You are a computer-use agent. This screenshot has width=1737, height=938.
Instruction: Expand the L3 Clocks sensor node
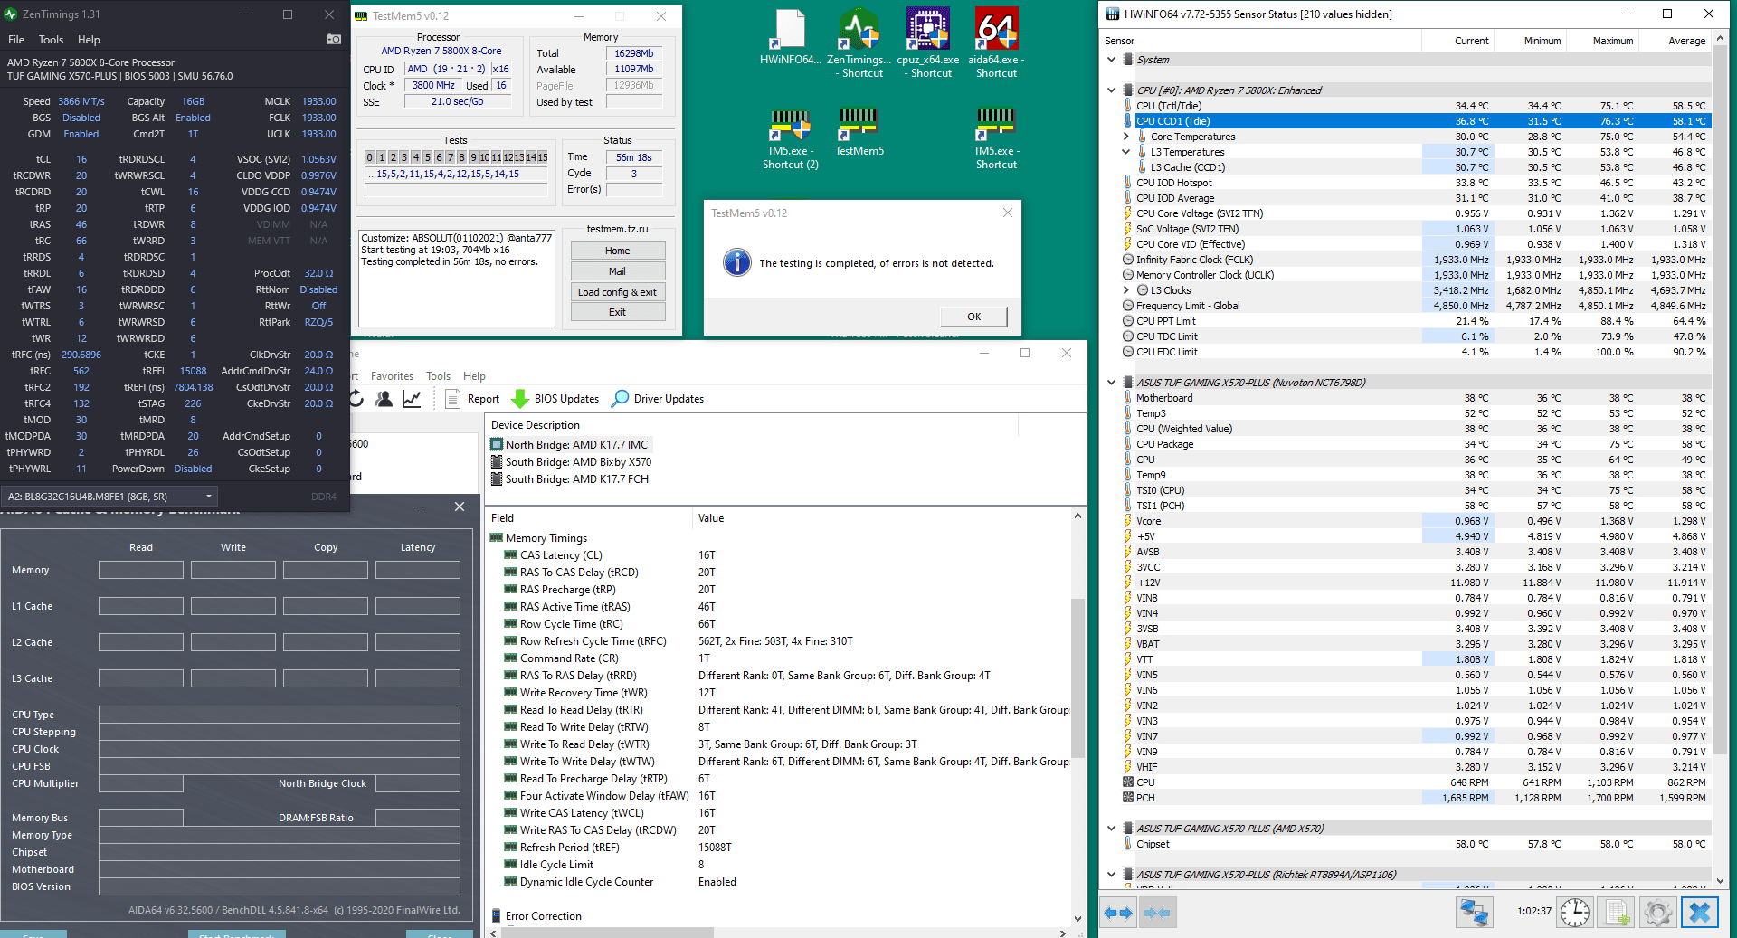(x=1126, y=290)
